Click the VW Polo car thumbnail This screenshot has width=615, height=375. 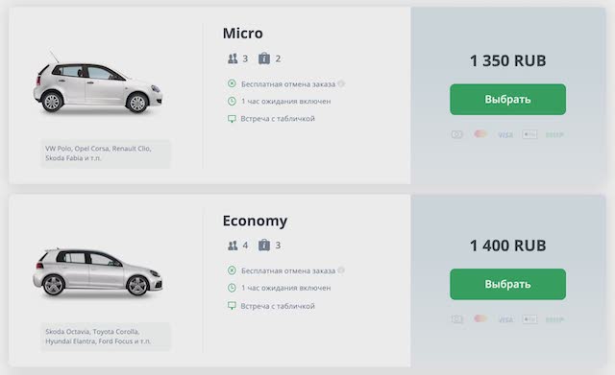point(98,84)
